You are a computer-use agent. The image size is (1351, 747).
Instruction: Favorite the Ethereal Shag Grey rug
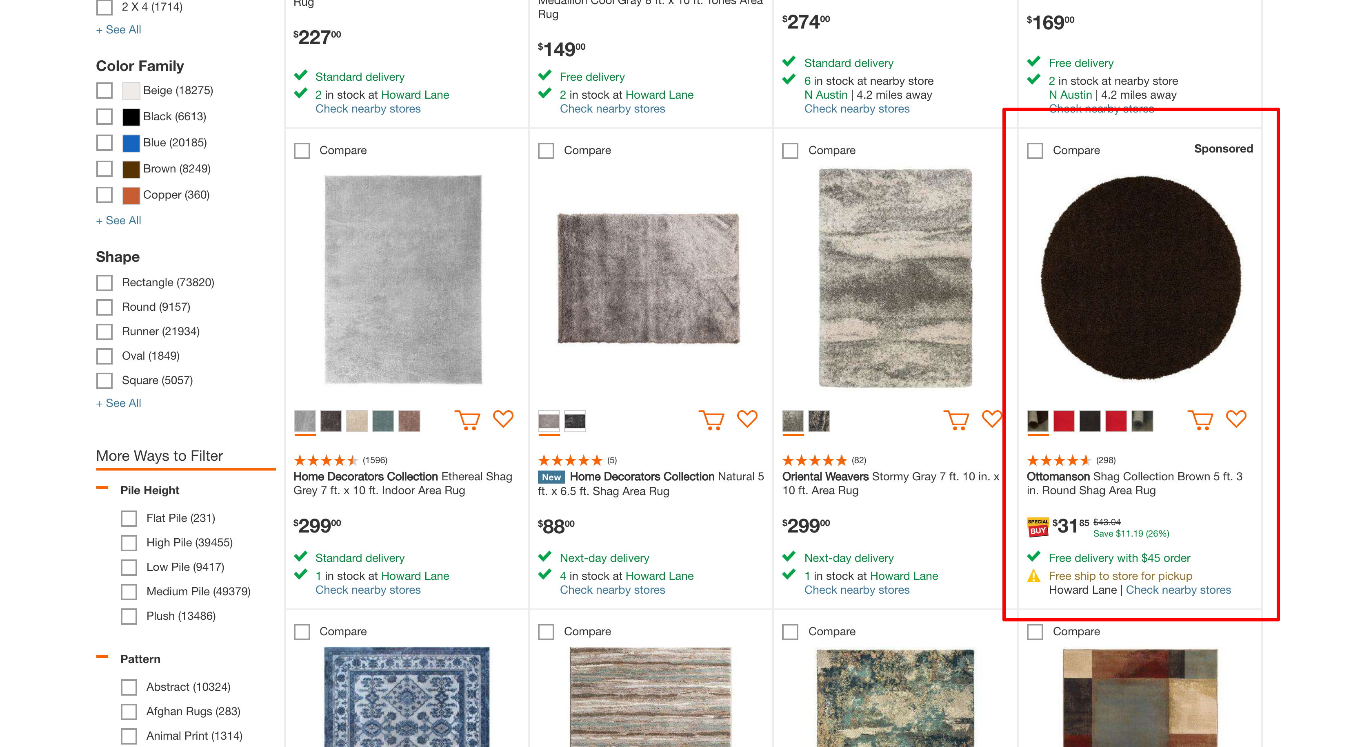503,418
